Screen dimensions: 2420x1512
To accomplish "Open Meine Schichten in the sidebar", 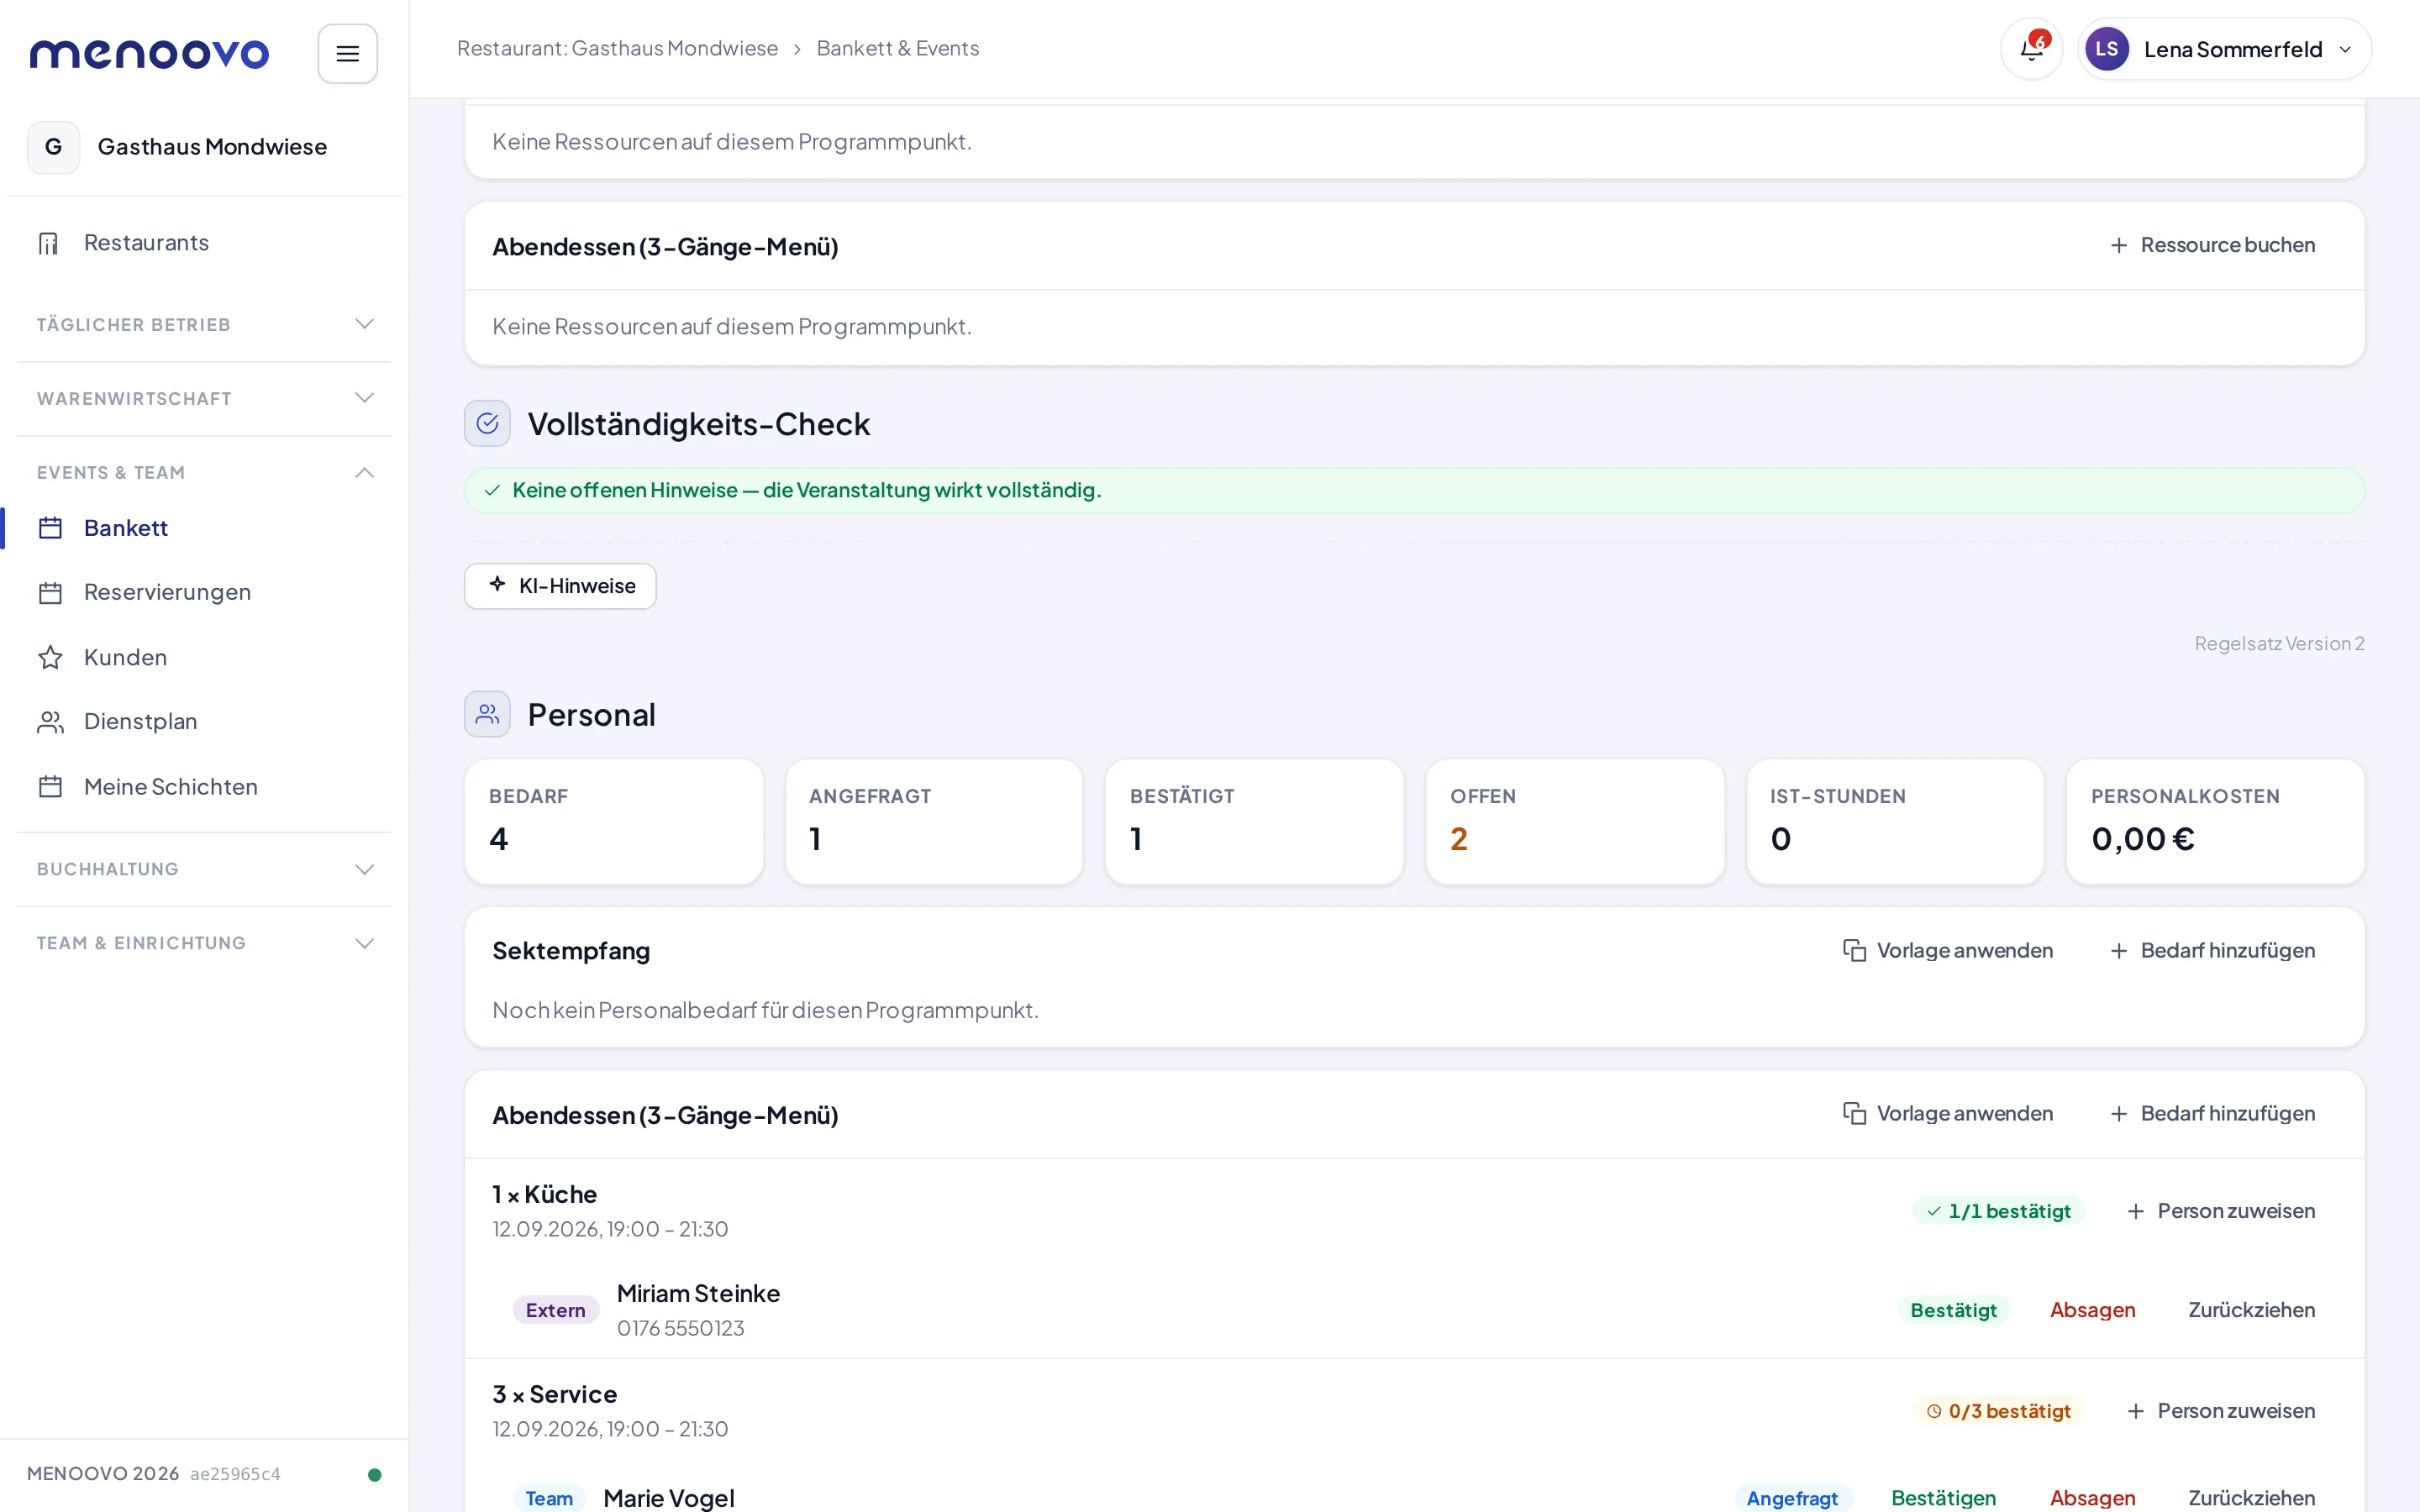I will 204,787.
